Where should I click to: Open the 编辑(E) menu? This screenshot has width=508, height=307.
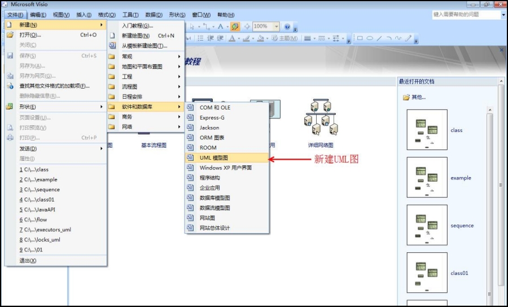tap(38, 15)
